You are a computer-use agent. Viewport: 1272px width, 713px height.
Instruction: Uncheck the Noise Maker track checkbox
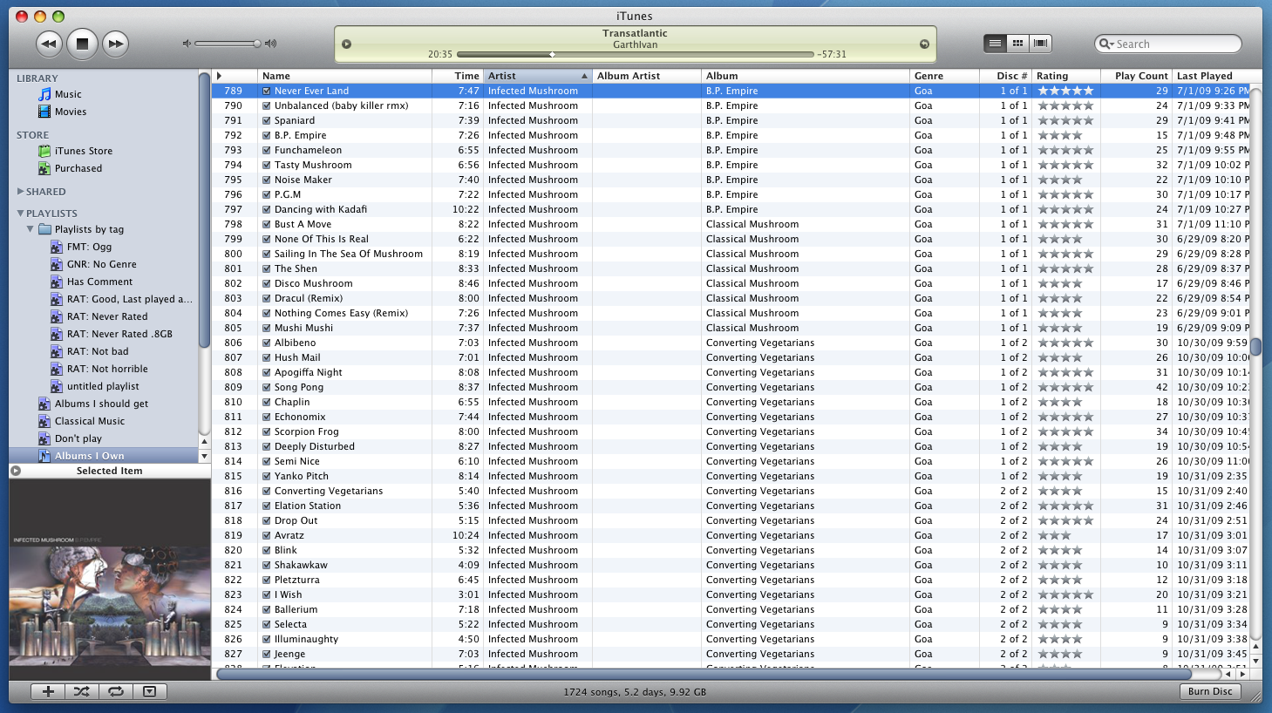[x=267, y=180]
